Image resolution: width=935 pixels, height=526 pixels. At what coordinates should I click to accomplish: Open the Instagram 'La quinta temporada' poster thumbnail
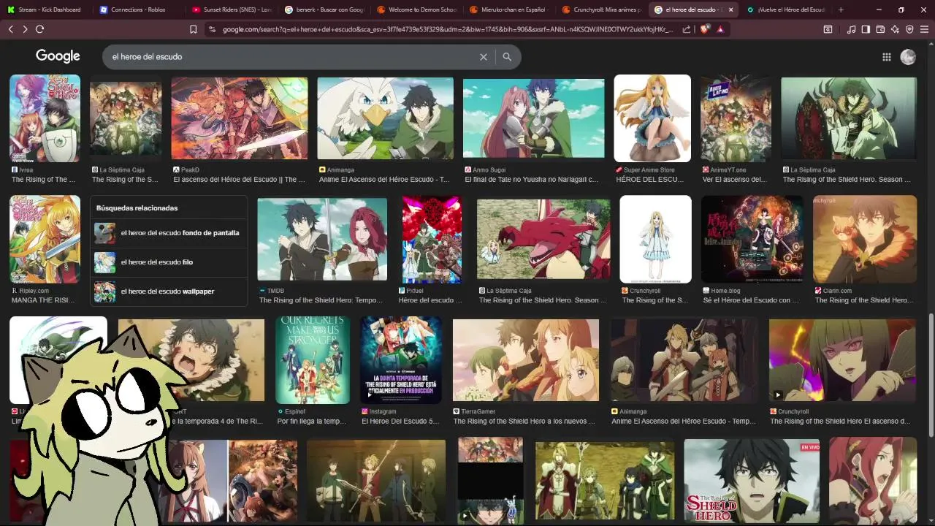400,360
